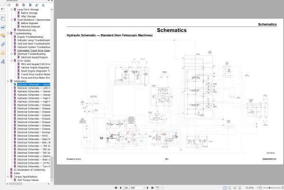Open the Layers sidebar panel
The width and height of the screenshot is (284, 190).
click(x=3, y=27)
